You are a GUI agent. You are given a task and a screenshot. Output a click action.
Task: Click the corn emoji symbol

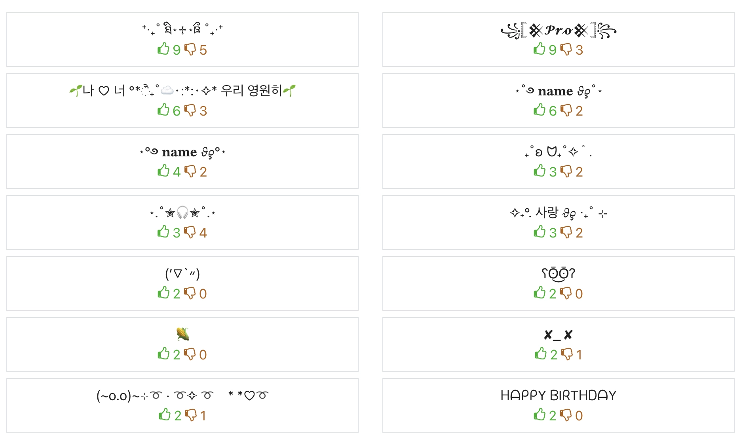pyautogui.click(x=182, y=334)
